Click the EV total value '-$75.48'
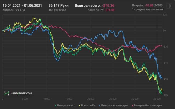175x109 pixels. (109, 10)
